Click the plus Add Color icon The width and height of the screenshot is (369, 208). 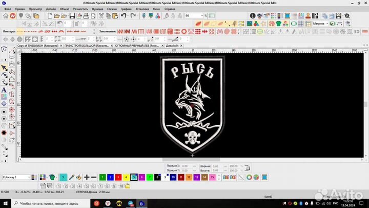(87, 177)
